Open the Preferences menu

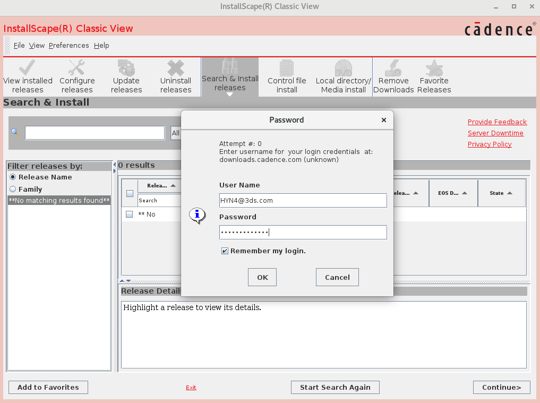point(68,46)
